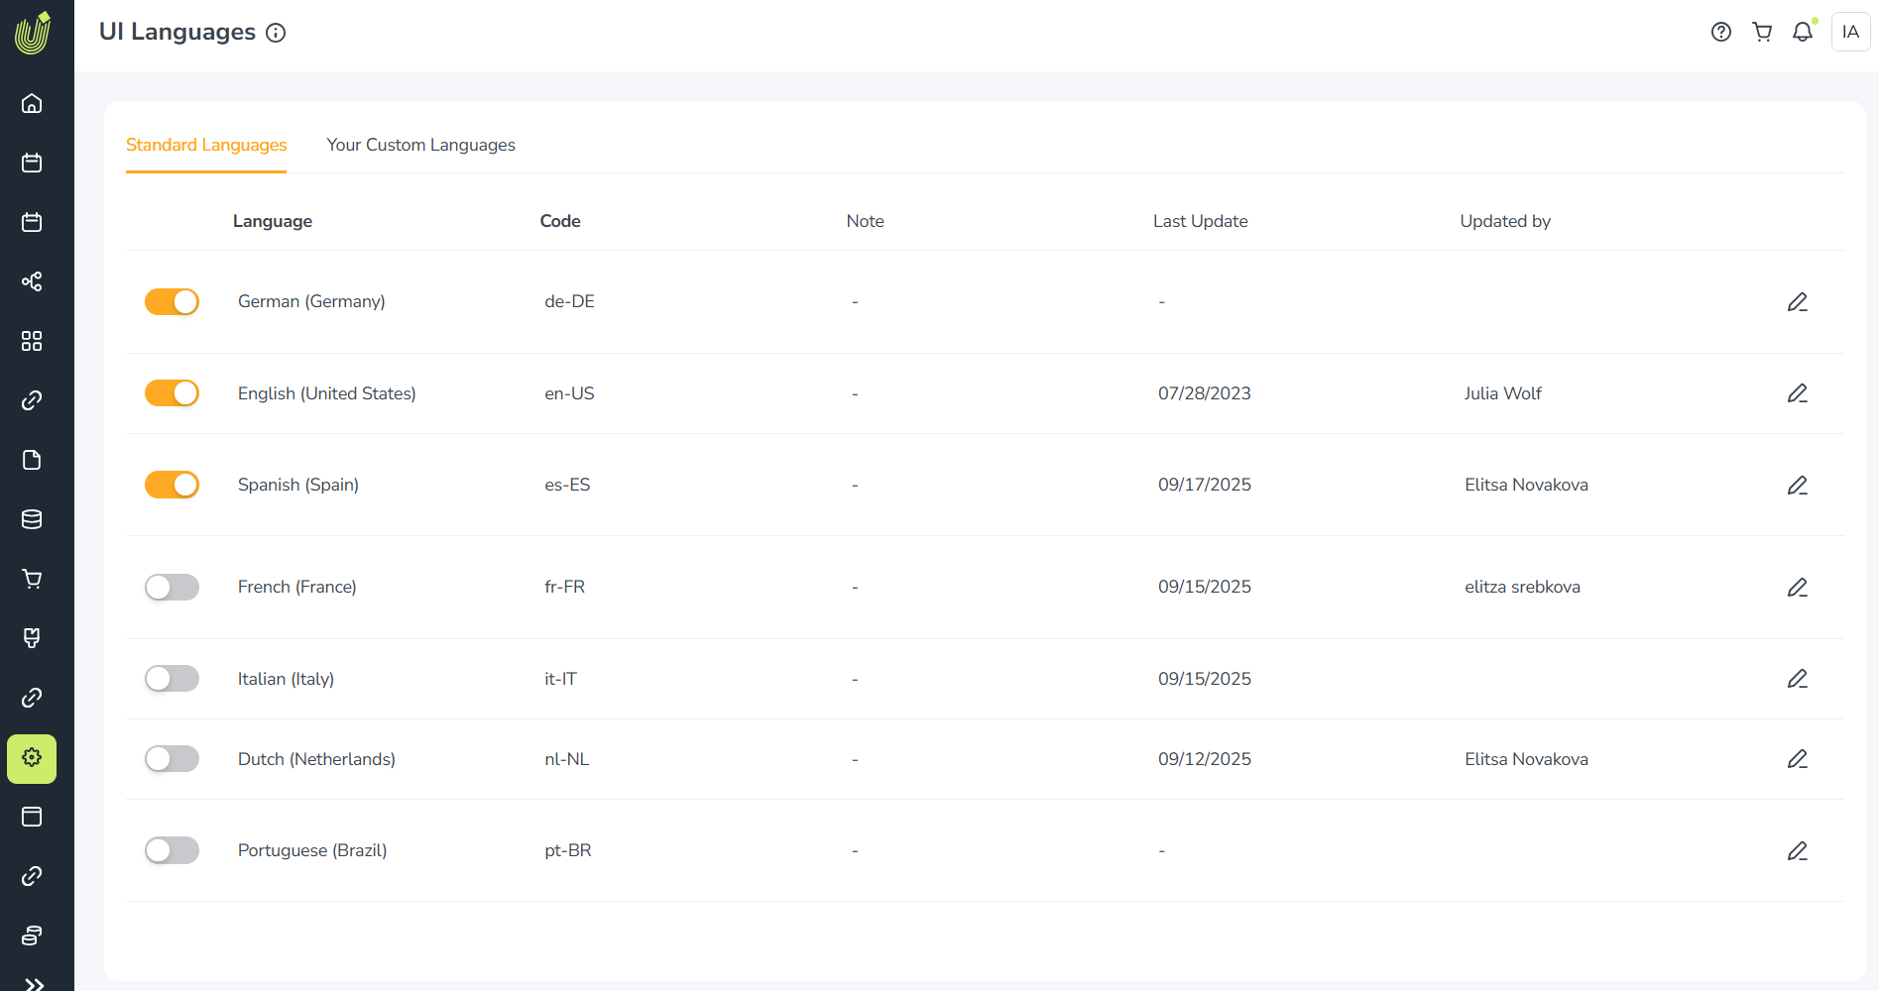Screen dimensions: 1879x991
Task: Open the database icon in sidebar
Action: pos(32,519)
